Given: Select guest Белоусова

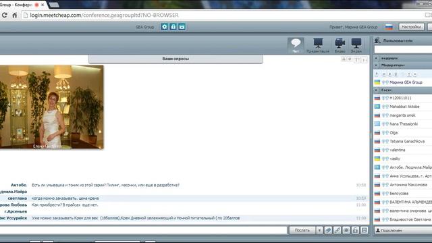Looking at the screenshot, I should [x=399, y=194].
